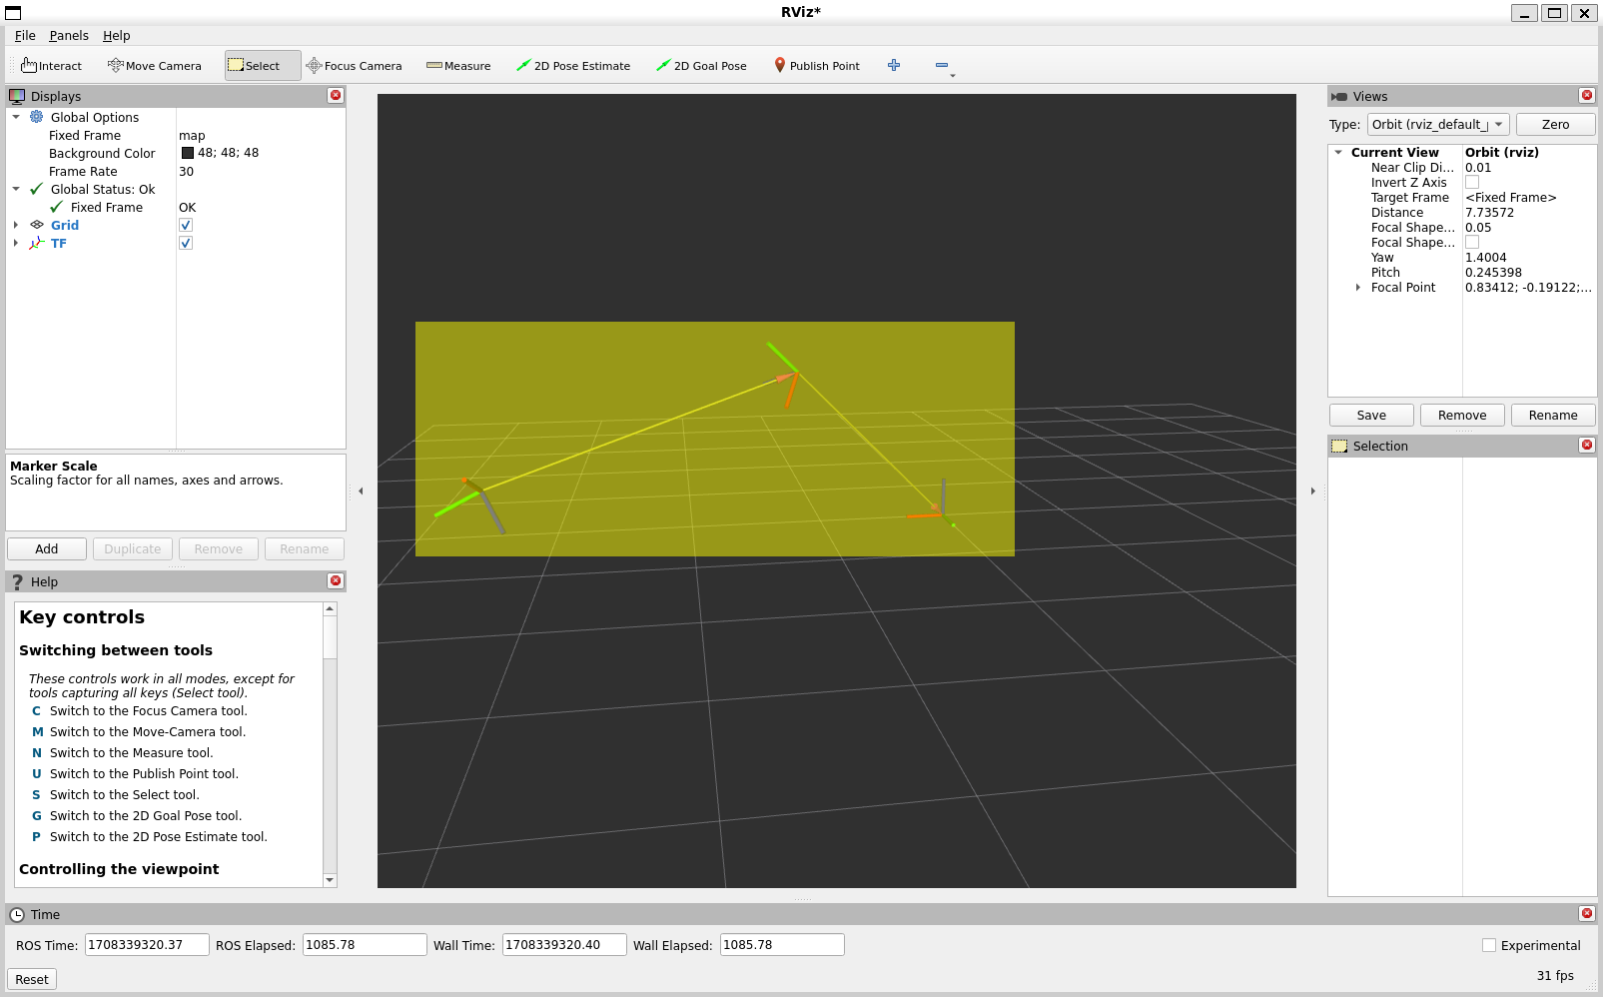The height and width of the screenshot is (997, 1603).
Task: Pick the Measure tool
Action: tap(458, 66)
